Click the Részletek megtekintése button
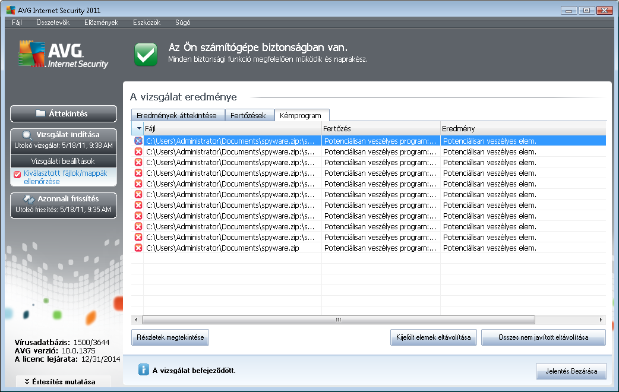This screenshot has width=619, height=392. [170, 337]
